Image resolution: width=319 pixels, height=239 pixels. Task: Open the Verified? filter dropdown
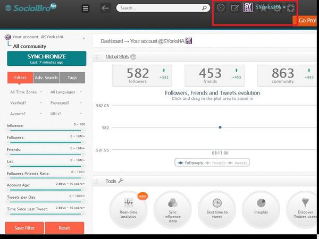tap(26, 103)
